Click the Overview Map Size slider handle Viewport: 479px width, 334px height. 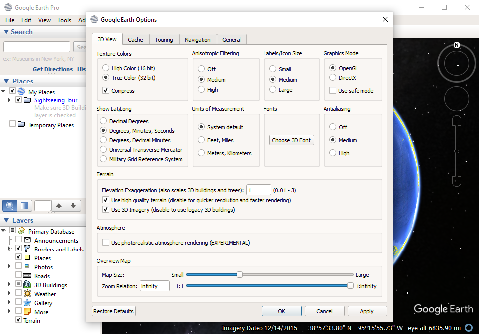click(x=239, y=275)
